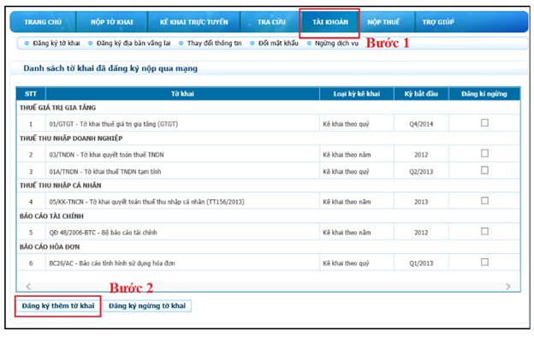Click the Tờ khai column header

click(182, 94)
